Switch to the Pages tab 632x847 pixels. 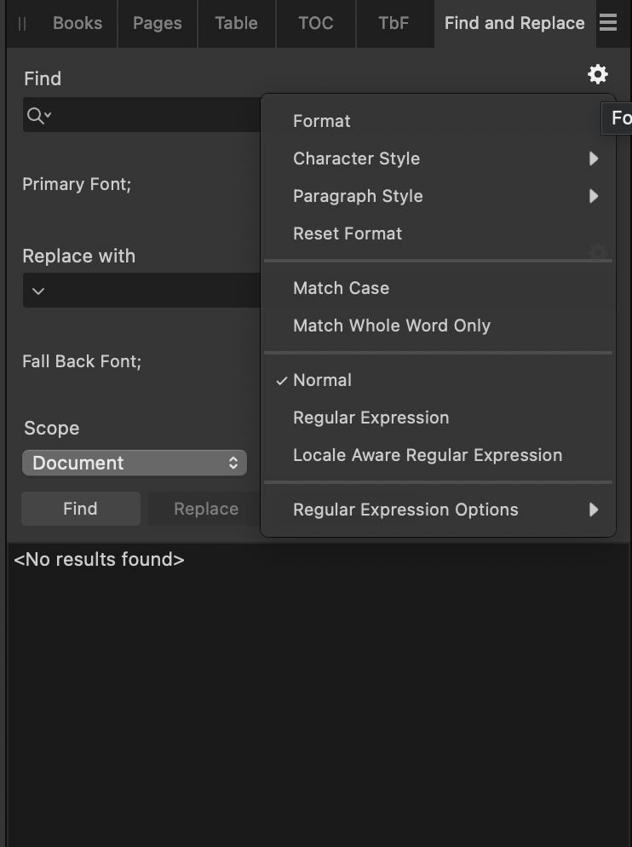click(157, 23)
